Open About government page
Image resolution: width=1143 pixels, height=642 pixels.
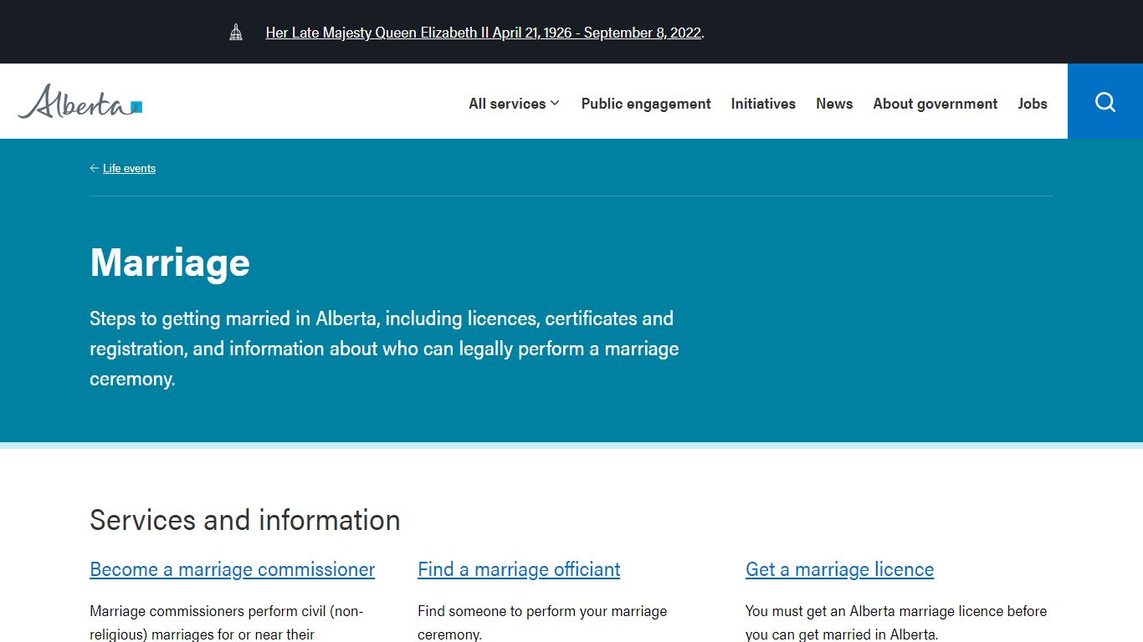[x=935, y=104]
